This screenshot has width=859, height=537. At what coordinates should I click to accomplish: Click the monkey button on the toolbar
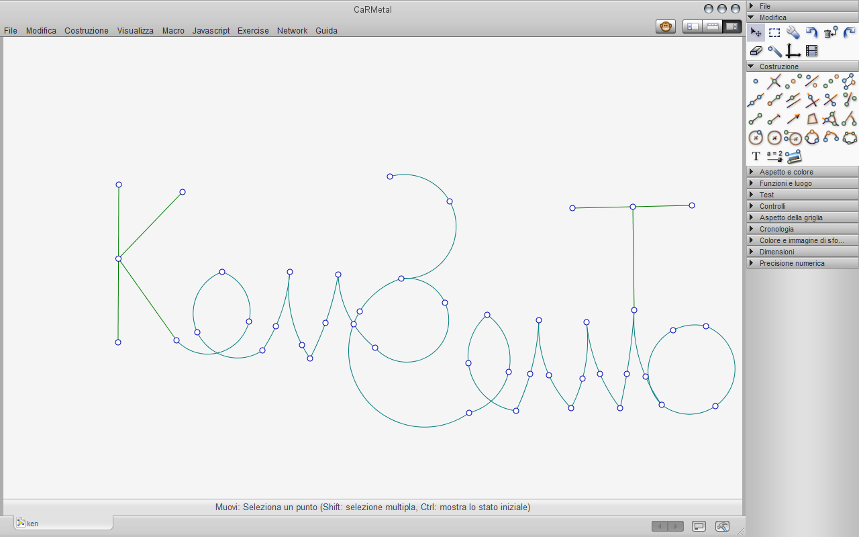(x=665, y=26)
